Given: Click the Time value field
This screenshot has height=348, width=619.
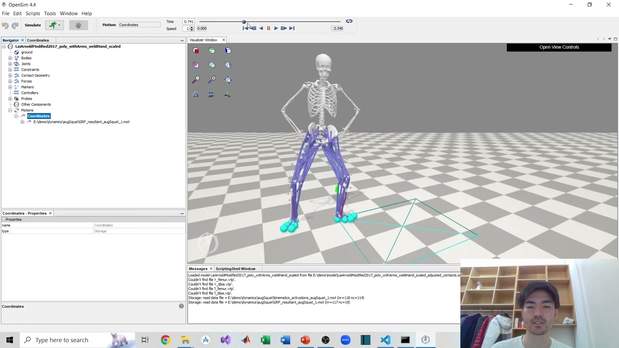Looking at the screenshot, I should [188, 21].
